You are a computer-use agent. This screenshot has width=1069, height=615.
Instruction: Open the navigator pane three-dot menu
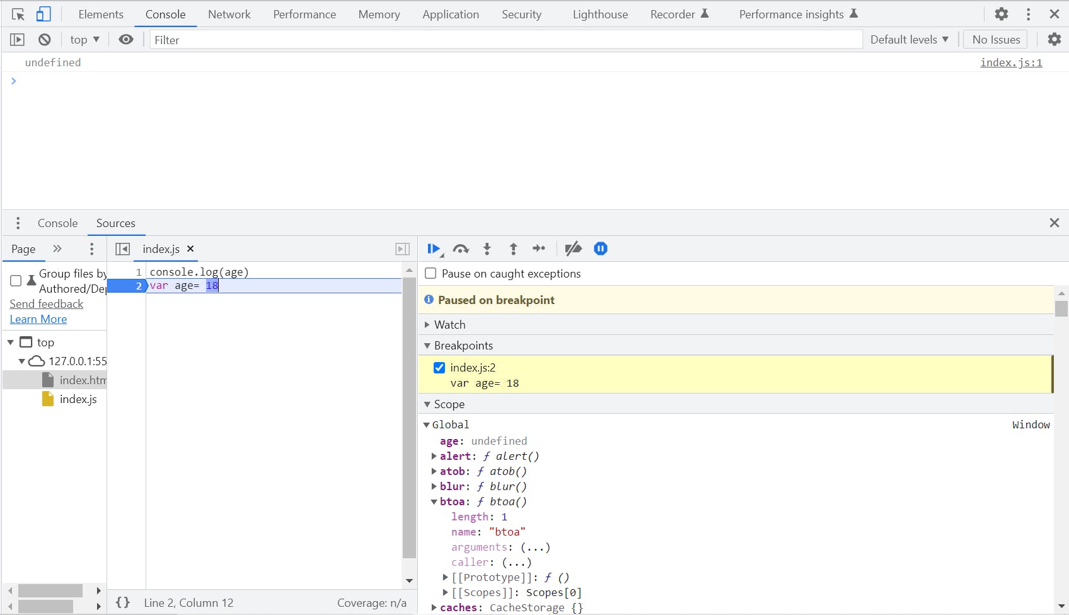92,249
